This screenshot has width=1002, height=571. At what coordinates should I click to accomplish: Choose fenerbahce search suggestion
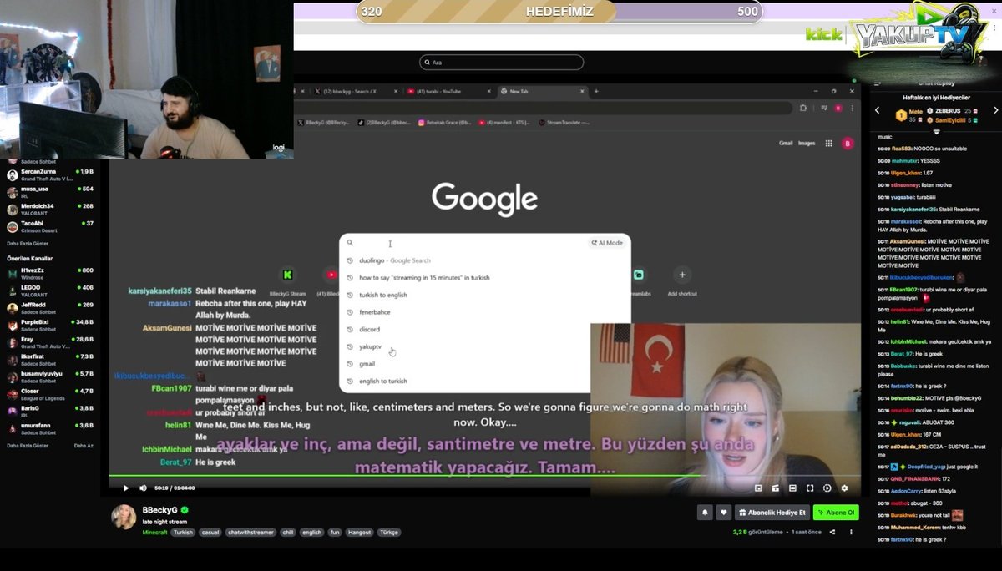coord(485,312)
